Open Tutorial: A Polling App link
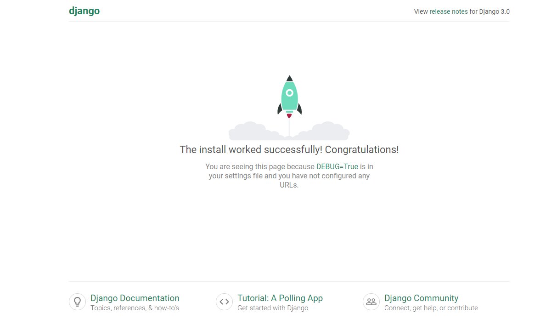540x319 pixels. point(280,298)
